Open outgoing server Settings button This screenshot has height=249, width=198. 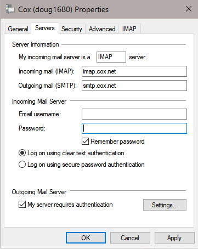(x=165, y=205)
